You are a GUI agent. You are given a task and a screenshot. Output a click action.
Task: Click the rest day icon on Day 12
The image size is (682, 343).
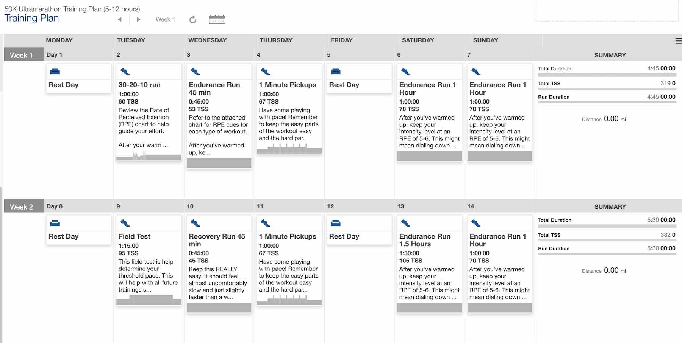click(x=336, y=223)
